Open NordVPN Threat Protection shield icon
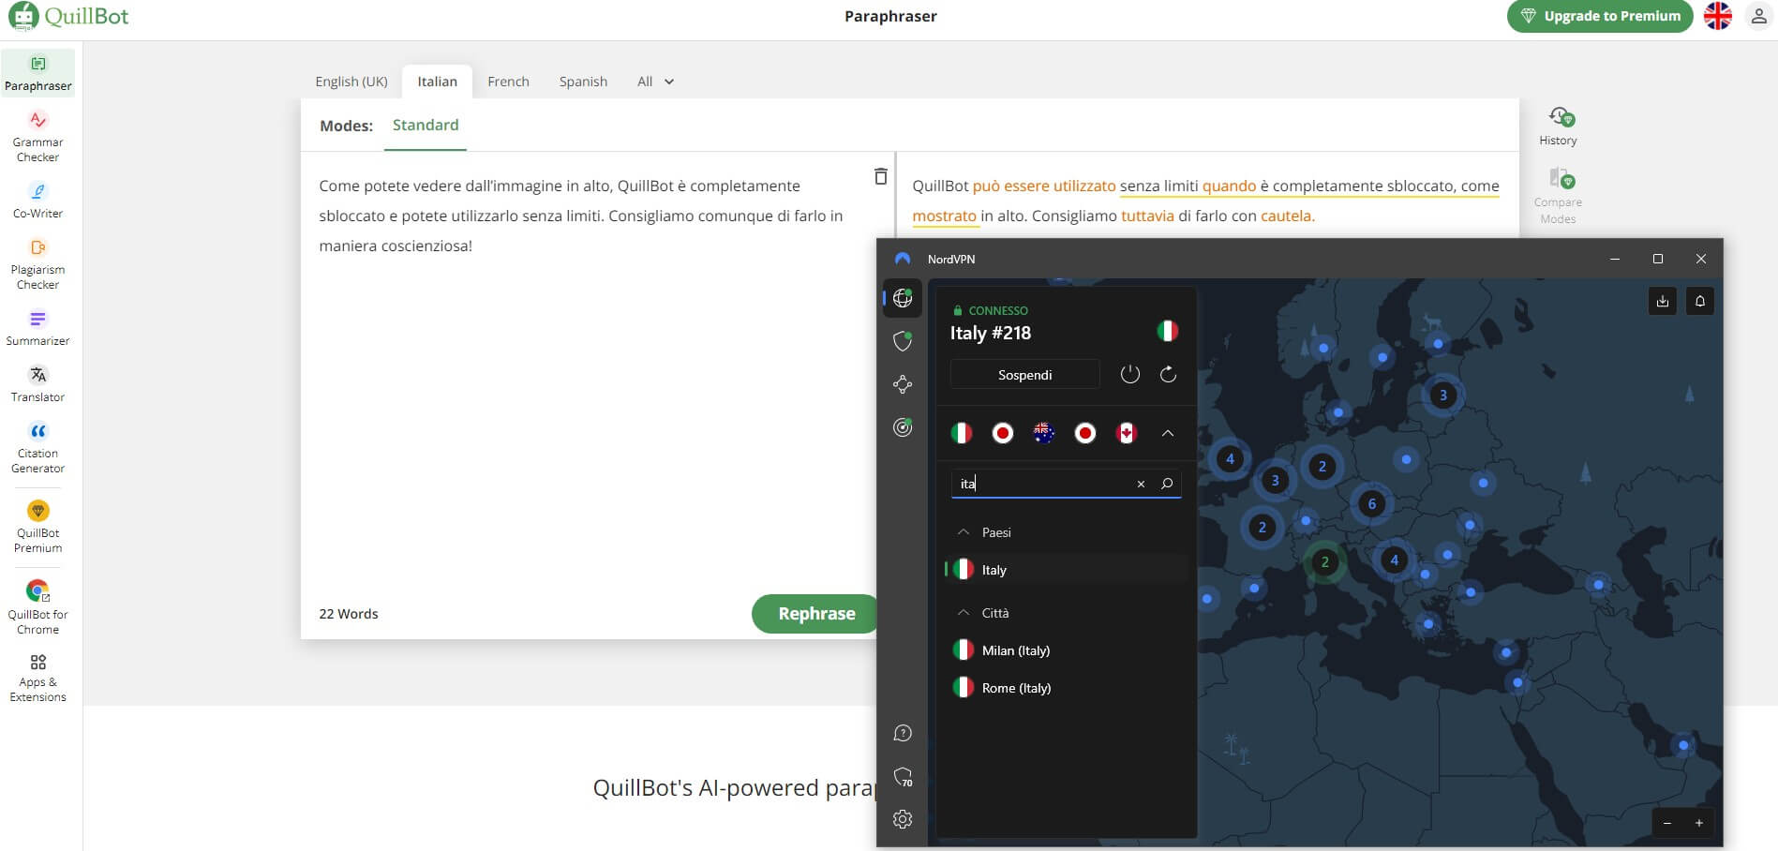1778x851 pixels. pos(903,341)
